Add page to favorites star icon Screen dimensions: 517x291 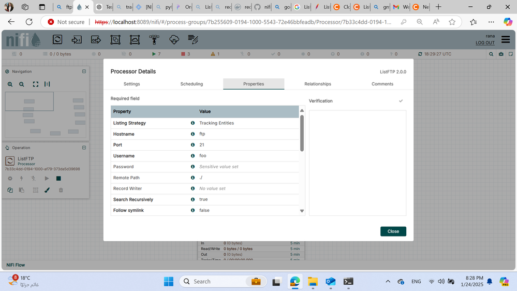tap(452, 22)
